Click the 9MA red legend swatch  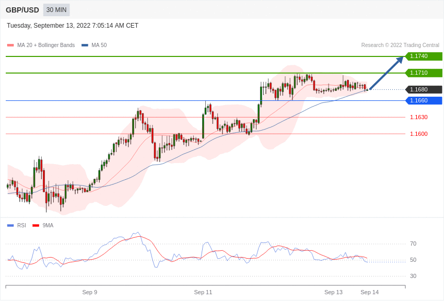pos(36,226)
